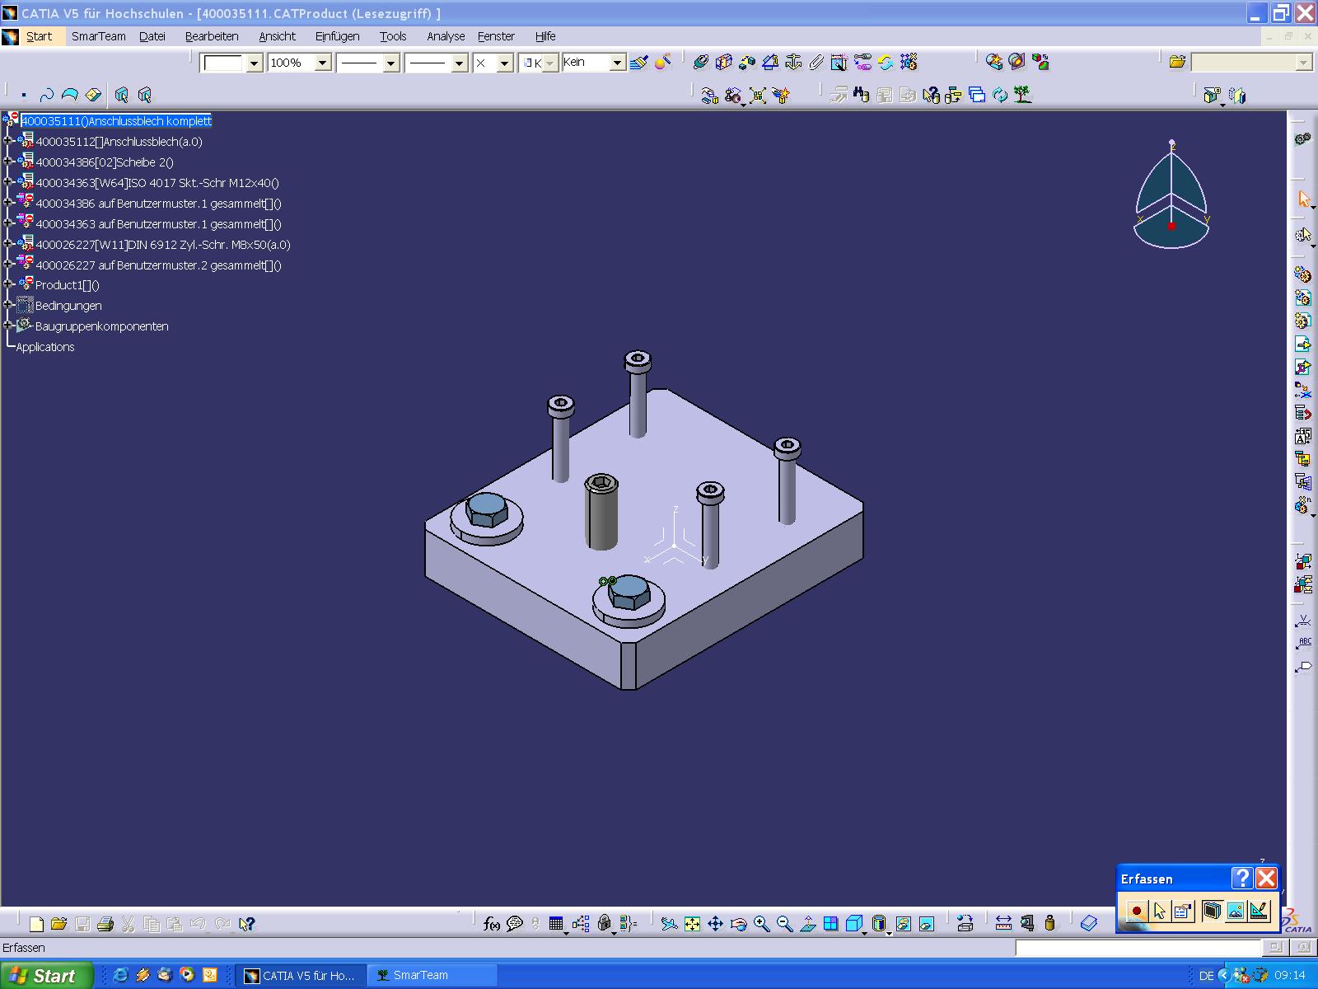
Task: Click the Zoom In magnifier icon
Action: 761,924
